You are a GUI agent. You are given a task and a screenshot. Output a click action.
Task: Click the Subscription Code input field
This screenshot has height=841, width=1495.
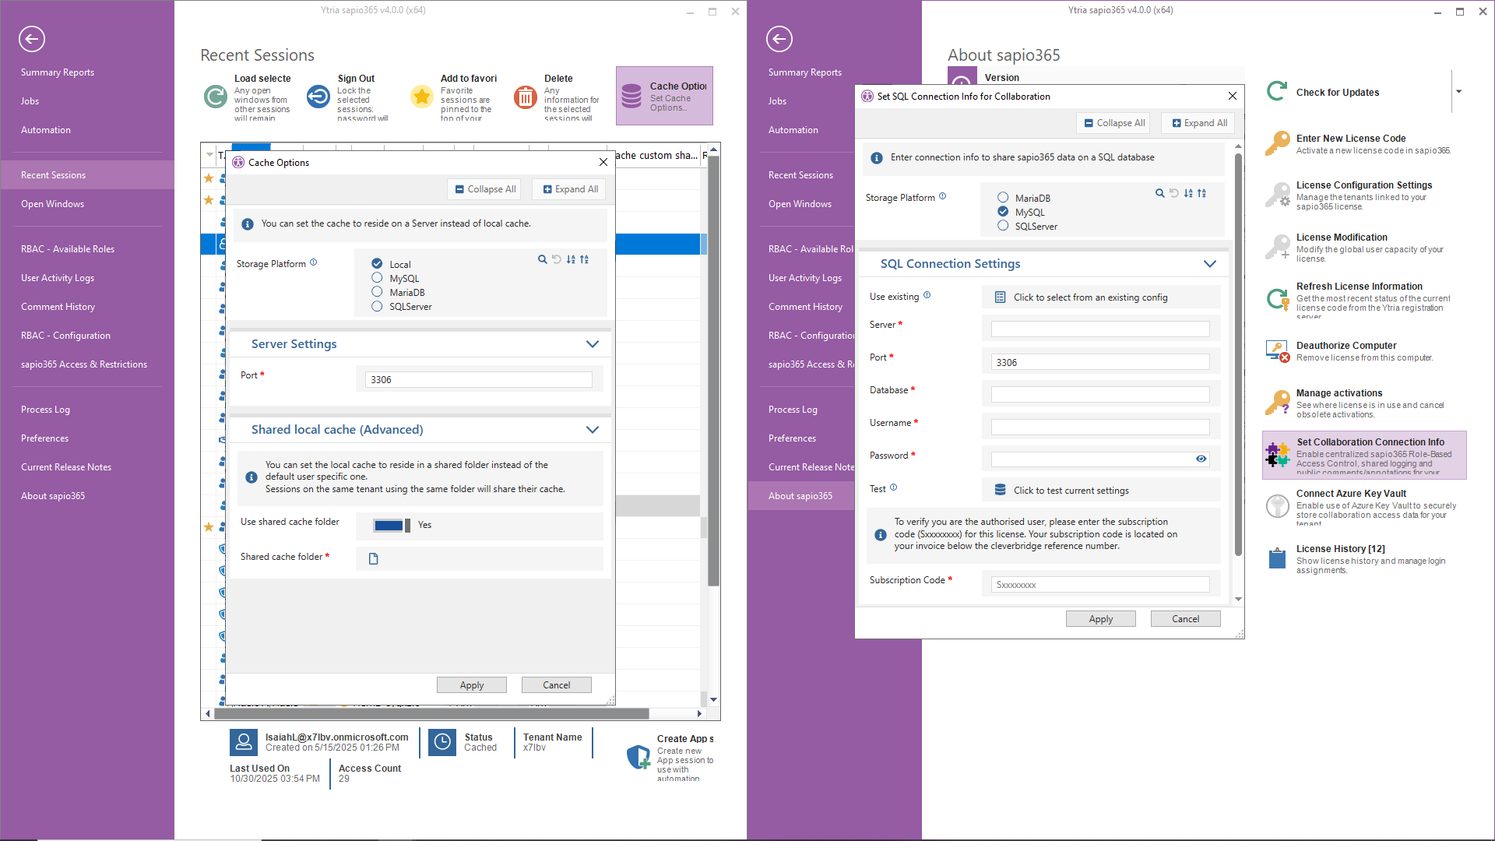click(1099, 585)
